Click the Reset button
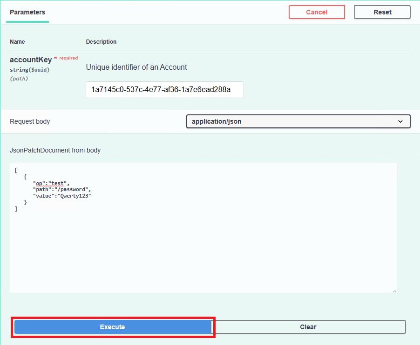 [x=382, y=12]
